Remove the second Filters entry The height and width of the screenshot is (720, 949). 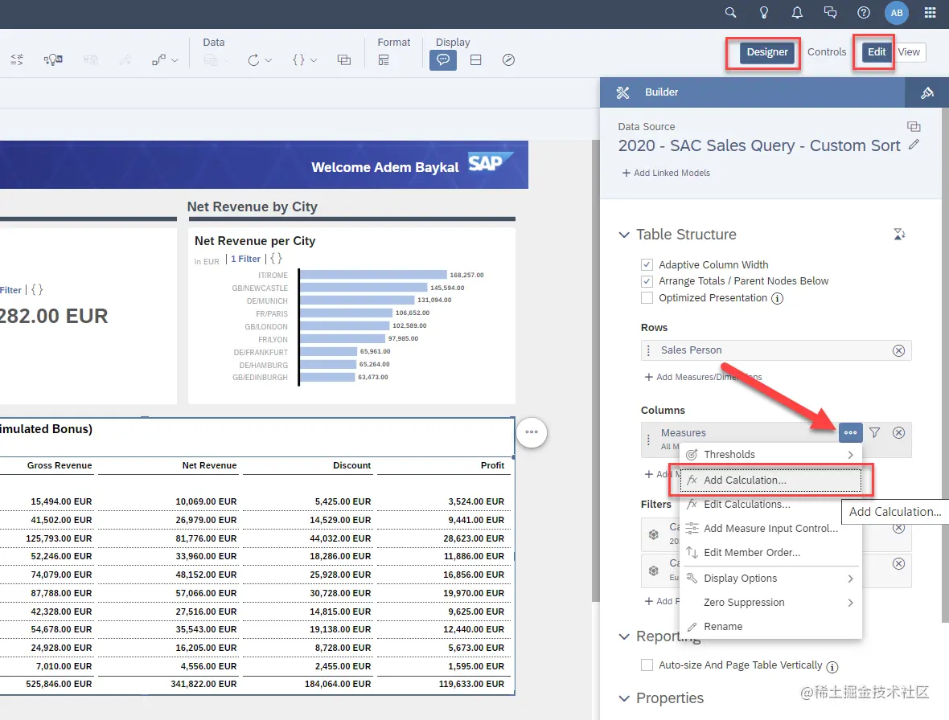click(x=899, y=563)
